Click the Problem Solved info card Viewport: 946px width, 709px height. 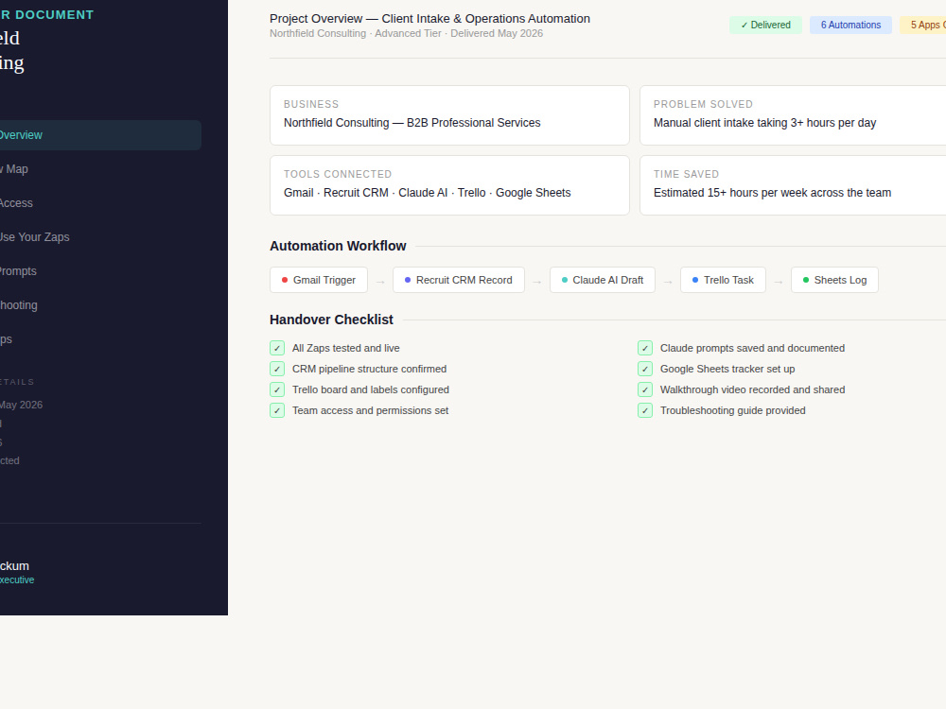coord(793,115)
